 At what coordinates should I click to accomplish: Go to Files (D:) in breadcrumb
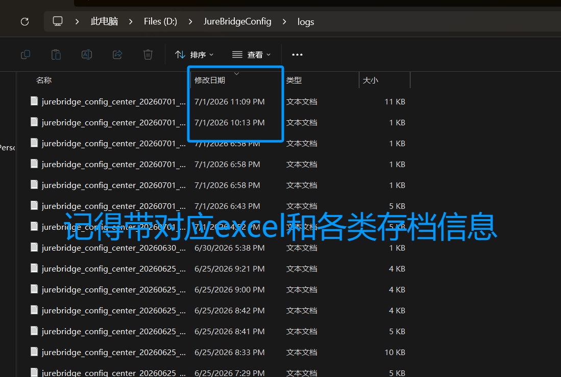click(x=160, y=21)
